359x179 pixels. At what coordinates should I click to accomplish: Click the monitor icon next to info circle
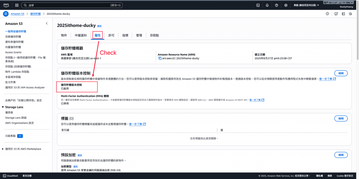pyautogui.click(x=336, y=14)
